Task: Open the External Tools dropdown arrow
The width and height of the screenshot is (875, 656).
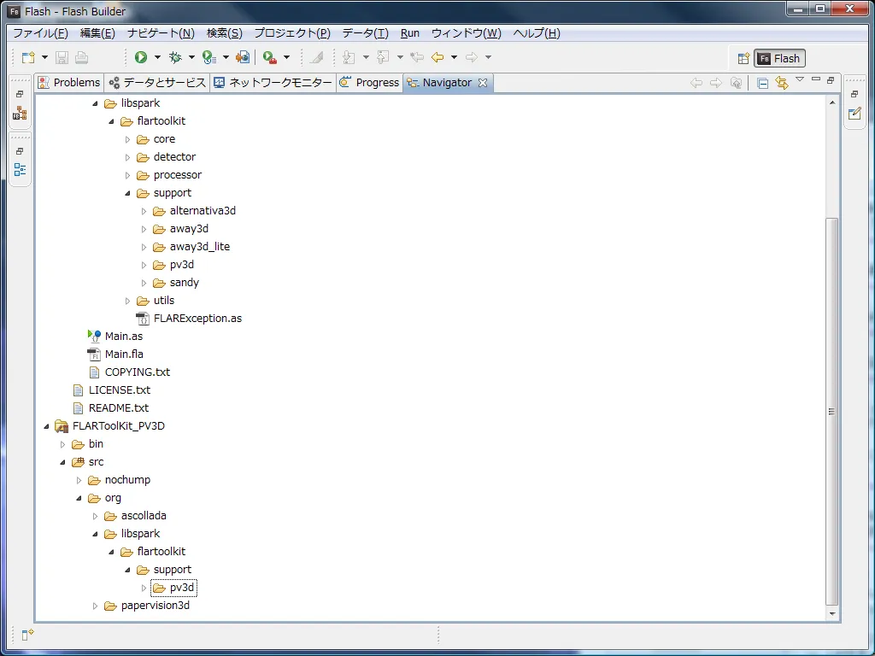Action: tap(287, 57)
